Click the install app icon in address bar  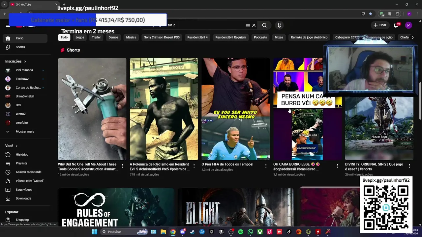click(363, 14)
